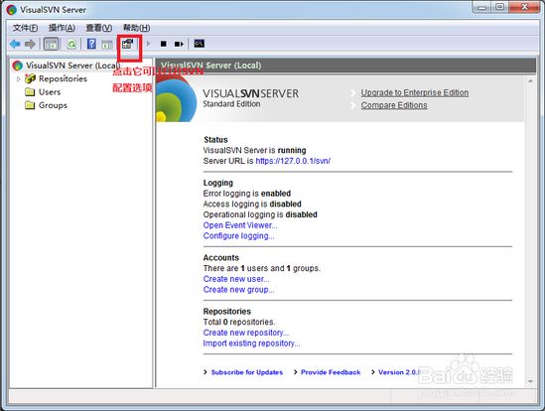Restart the server via Restart icon
The width and height of the screenshot is (545, 411).
[x=179, y=44]
